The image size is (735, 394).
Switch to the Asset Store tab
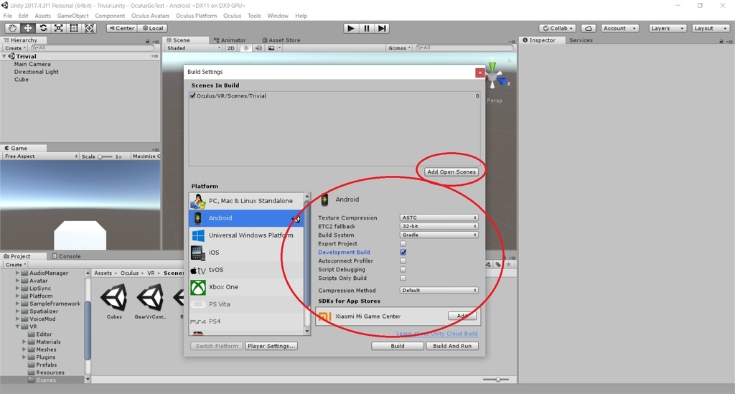[x=281, y=40]
